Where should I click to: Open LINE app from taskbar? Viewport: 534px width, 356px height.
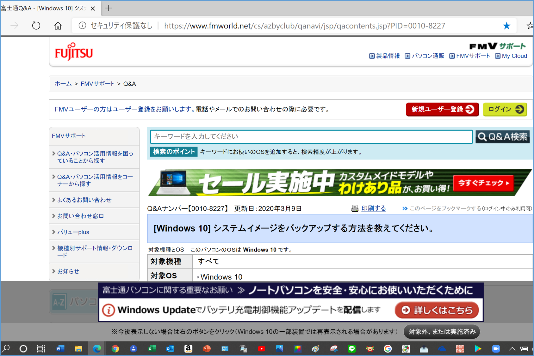pos(352,349)
